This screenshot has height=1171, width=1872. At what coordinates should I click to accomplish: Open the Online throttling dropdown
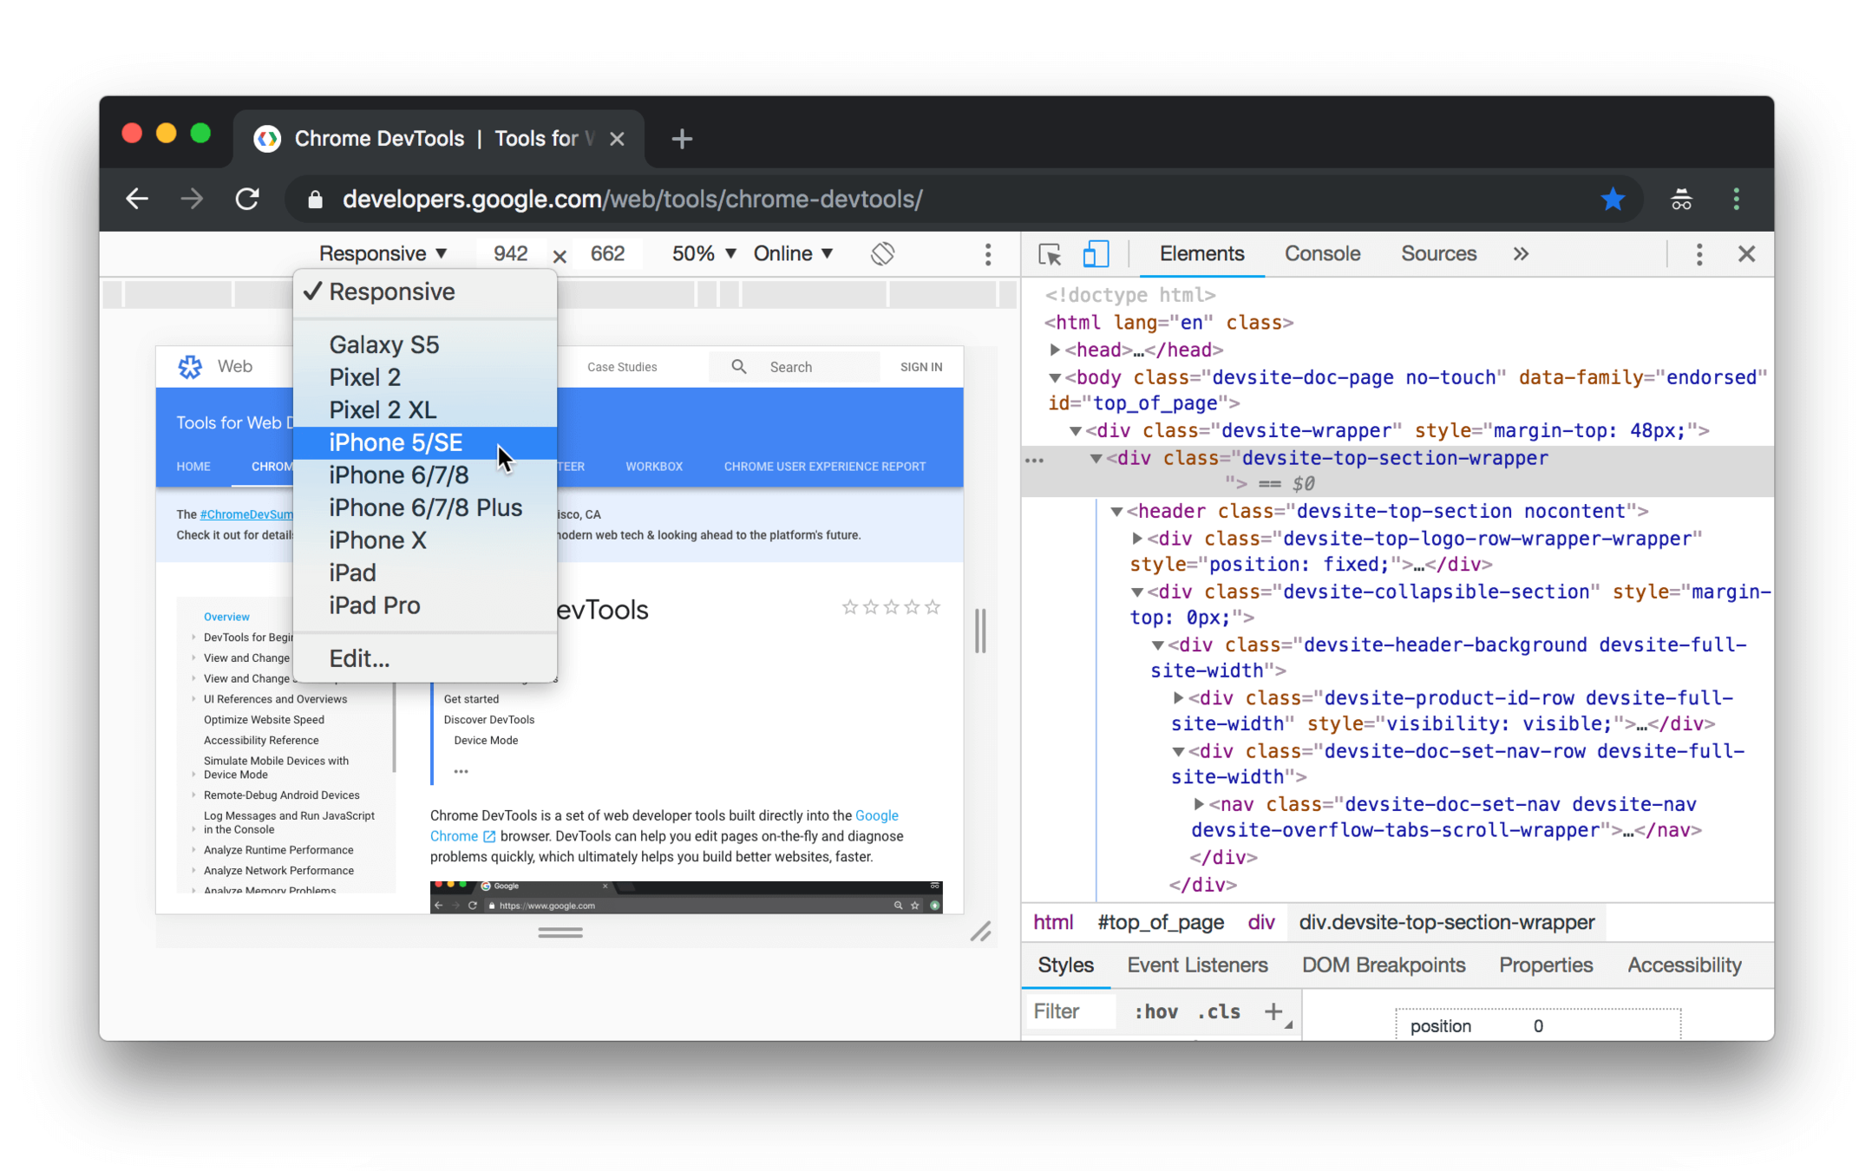pos(793,253)
